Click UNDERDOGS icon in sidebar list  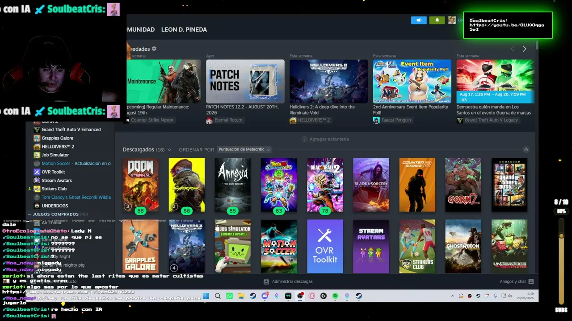coord(37,206)
